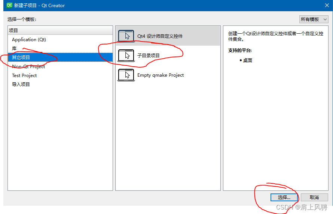
Task: Click the 选择... button
Action: point(284,198)
